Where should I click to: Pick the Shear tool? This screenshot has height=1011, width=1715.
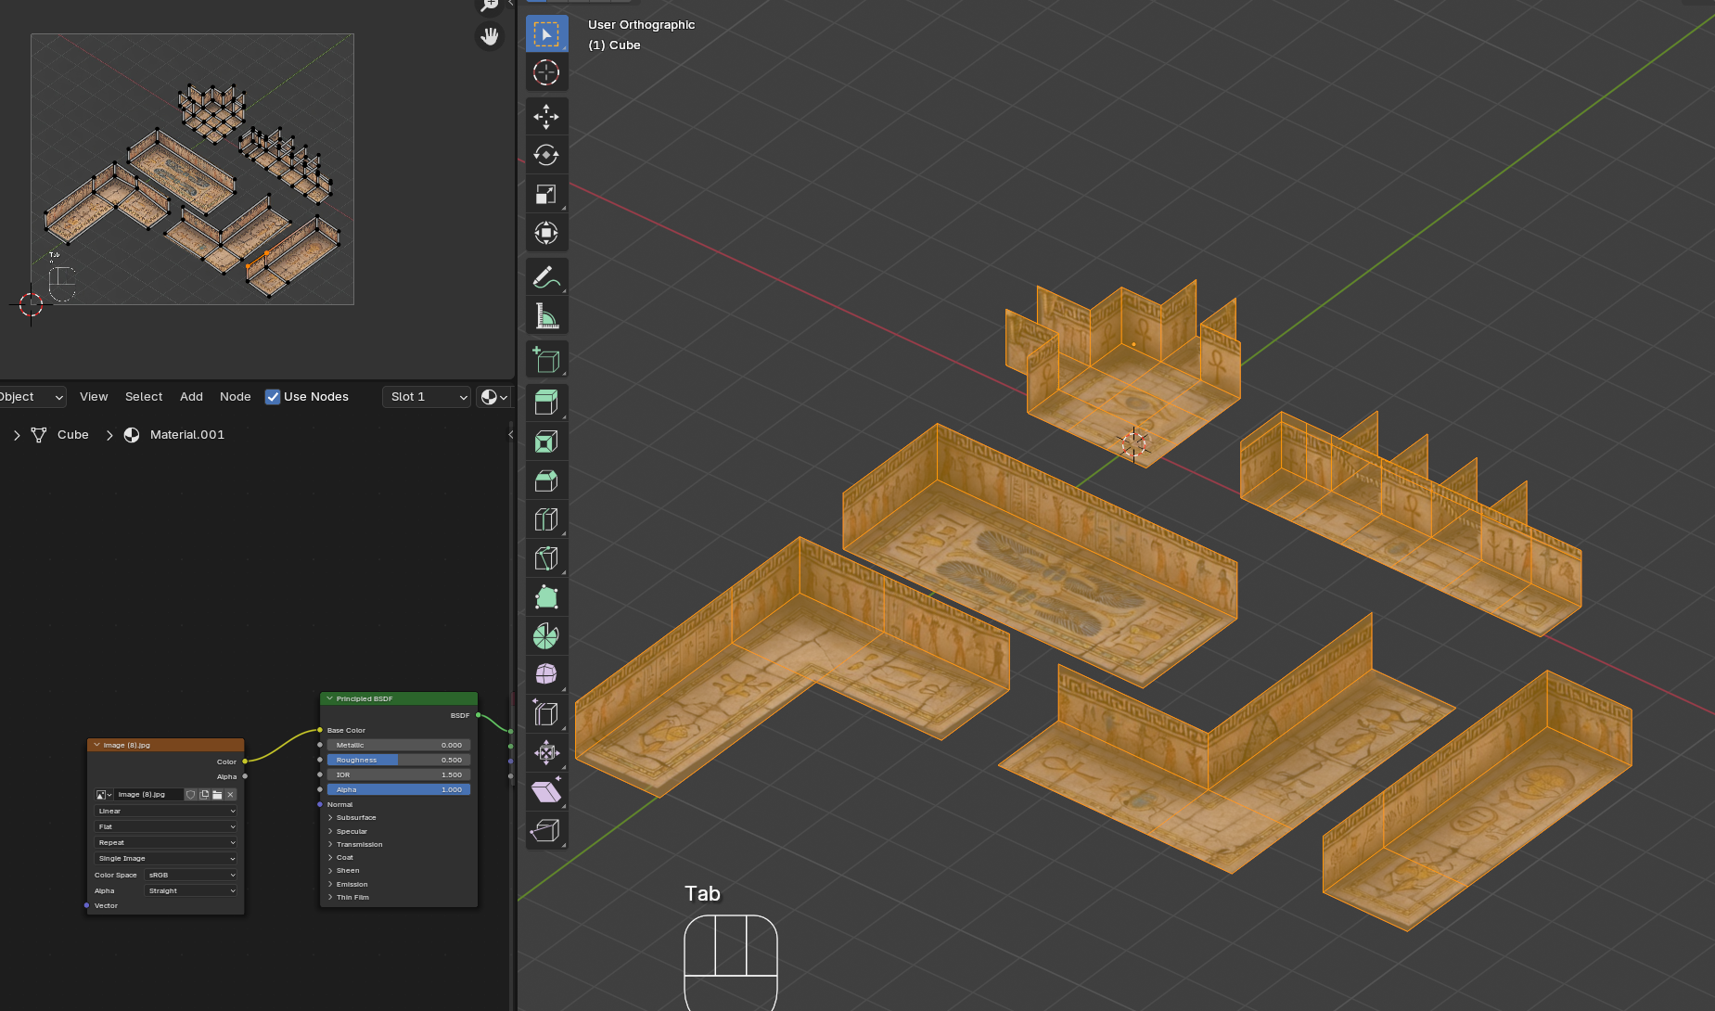point(546,791)
